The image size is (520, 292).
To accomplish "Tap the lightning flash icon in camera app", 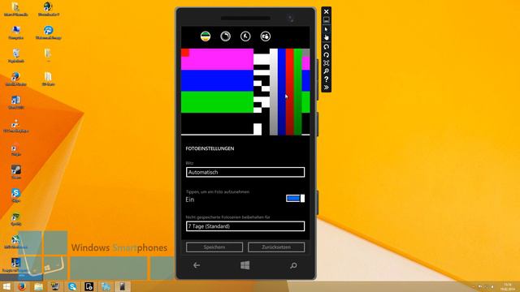I will (245, 36).
